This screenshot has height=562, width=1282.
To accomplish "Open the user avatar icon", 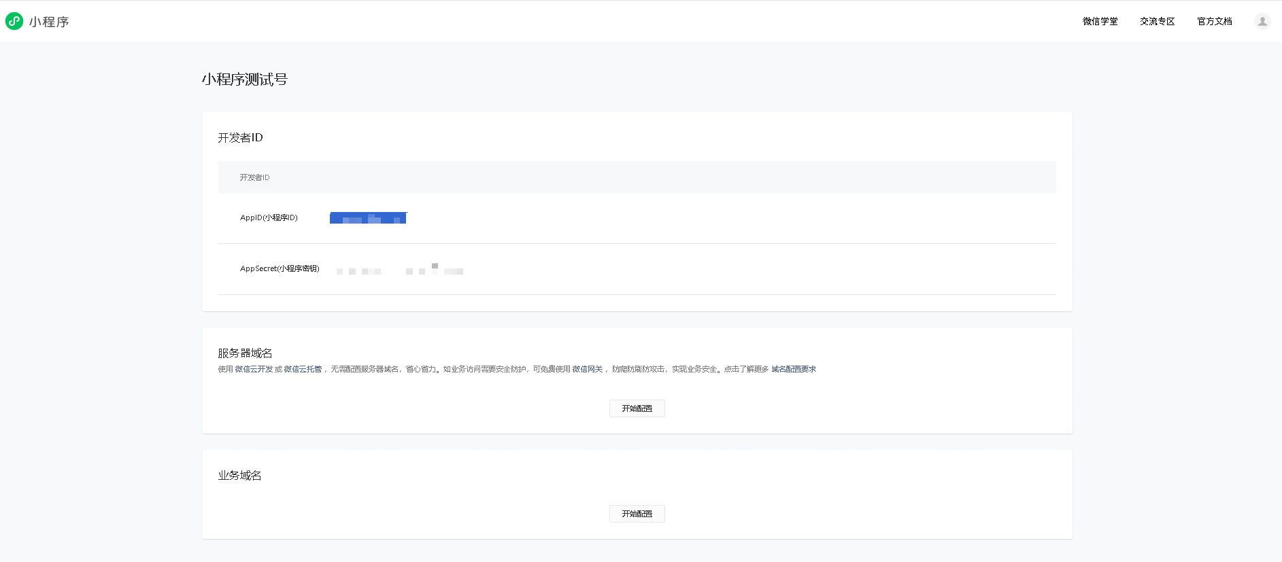I will (x=1262, y=21).
